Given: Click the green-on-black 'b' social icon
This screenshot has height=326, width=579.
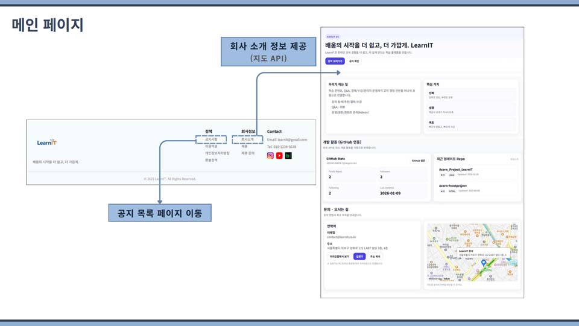Looking at the screenshot, I should (288, 156).
